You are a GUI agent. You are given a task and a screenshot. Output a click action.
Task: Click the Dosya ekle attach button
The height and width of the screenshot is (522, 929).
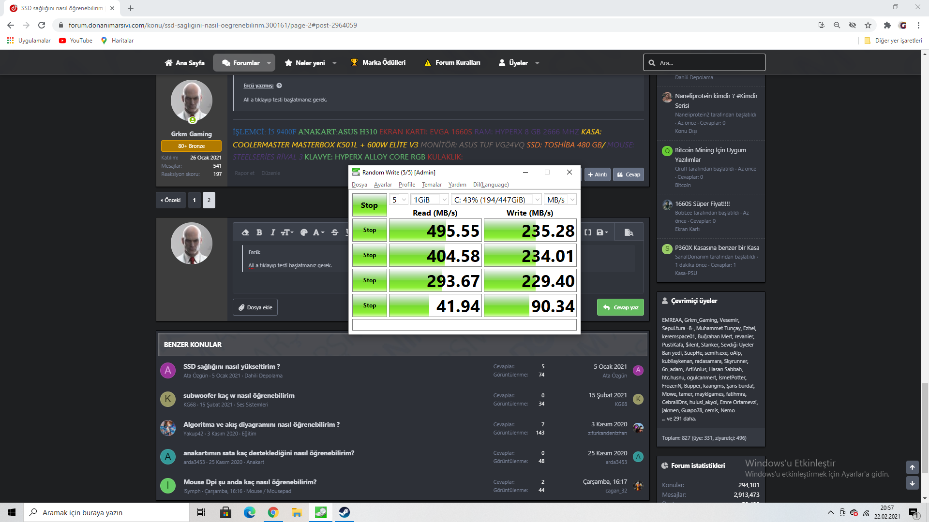point(255,307)
